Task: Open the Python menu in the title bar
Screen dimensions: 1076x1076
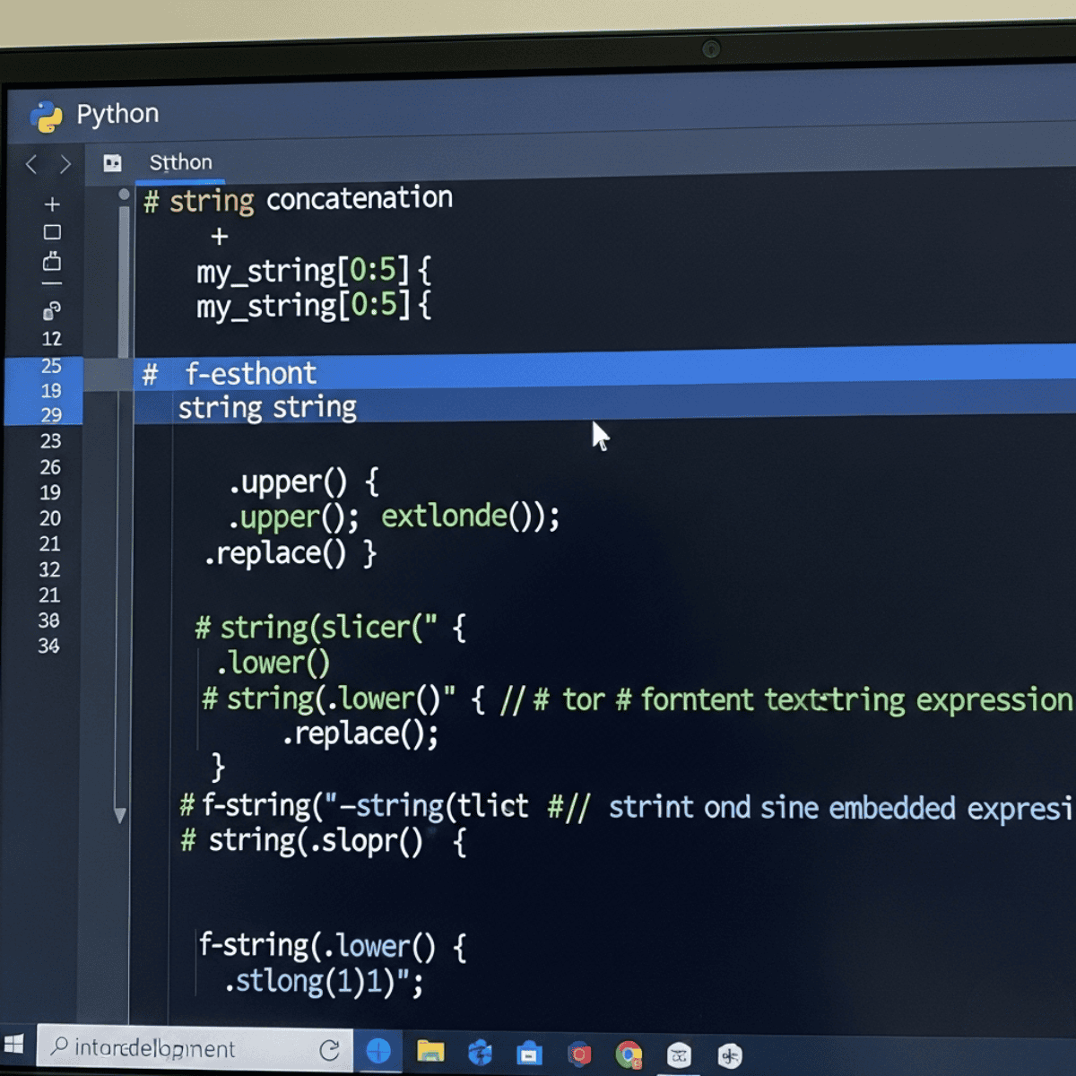Action: 117,114
